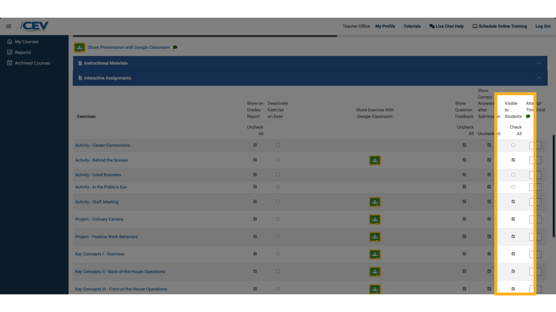This screenshot has height=312, width=556.
Task: Select the Live Chat Help icon
Action: pyautogui.click(x=432, y=26)
